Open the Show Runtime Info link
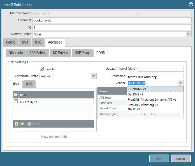The height and width of the screenshot is (166, 195). point(54,137)
